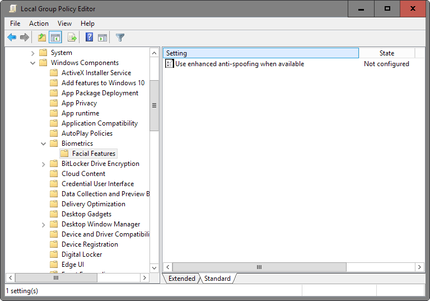Select Device and Driver Compatibili

[x=105, y=234]
